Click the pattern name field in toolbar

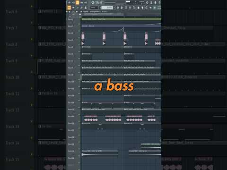107,8
